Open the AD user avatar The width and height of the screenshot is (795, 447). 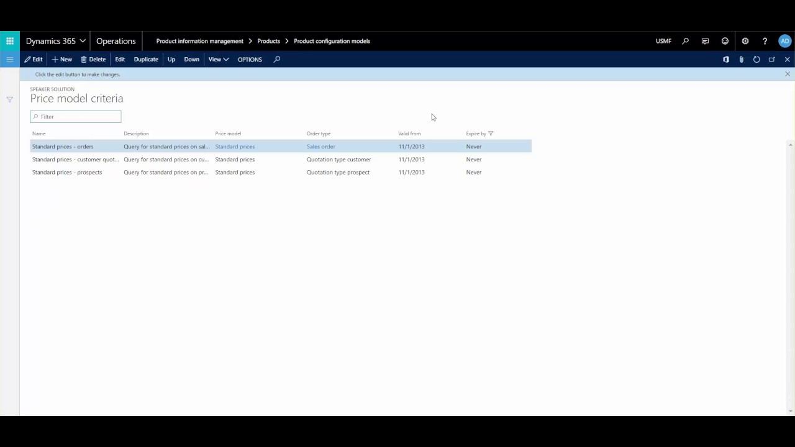pos(785,41)
